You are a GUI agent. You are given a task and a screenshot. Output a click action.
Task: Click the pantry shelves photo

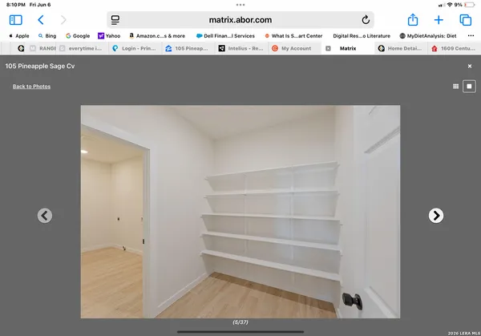click(x=240, y=211)
